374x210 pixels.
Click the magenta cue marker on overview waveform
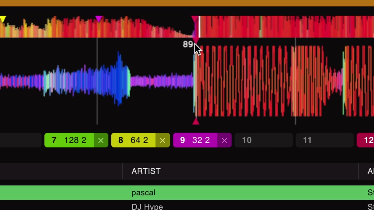tap(99, 19)
